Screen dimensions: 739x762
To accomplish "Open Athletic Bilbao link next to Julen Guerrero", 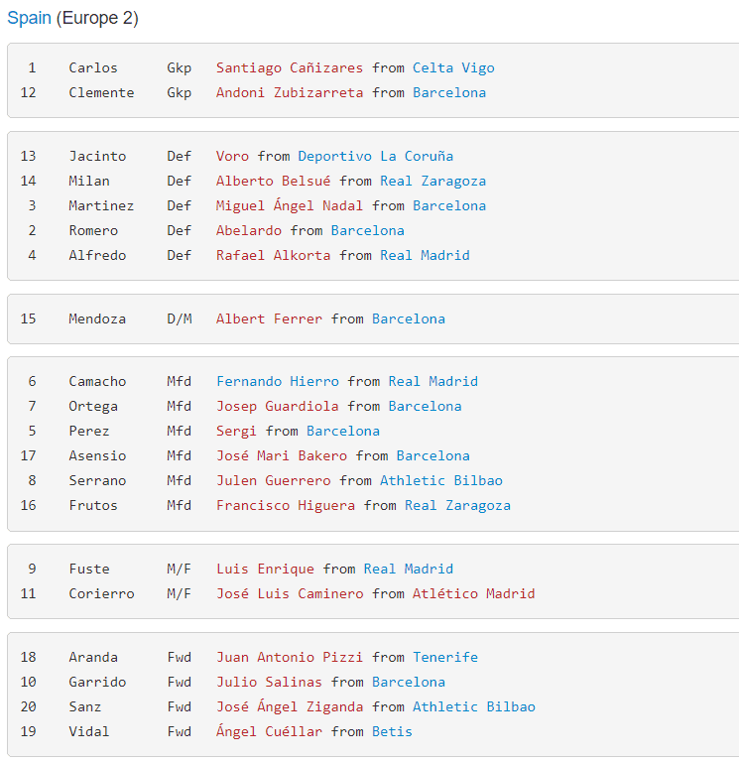I will pos(441,480).
